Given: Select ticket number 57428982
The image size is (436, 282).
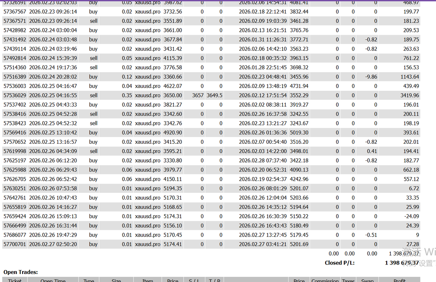Looking at the screenshot, I should point(15,30).
